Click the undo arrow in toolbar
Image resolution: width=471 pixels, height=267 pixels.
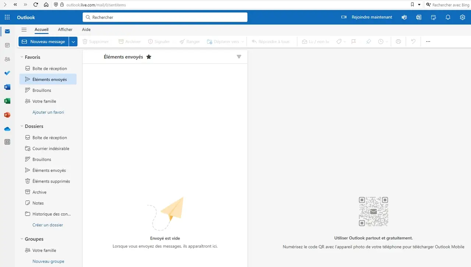click(413, 42)
